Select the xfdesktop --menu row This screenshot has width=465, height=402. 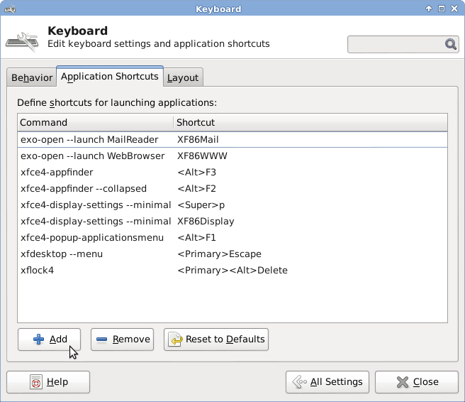click(232, 254)
